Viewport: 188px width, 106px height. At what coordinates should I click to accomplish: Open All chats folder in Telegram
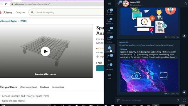(x=109, y=12)
